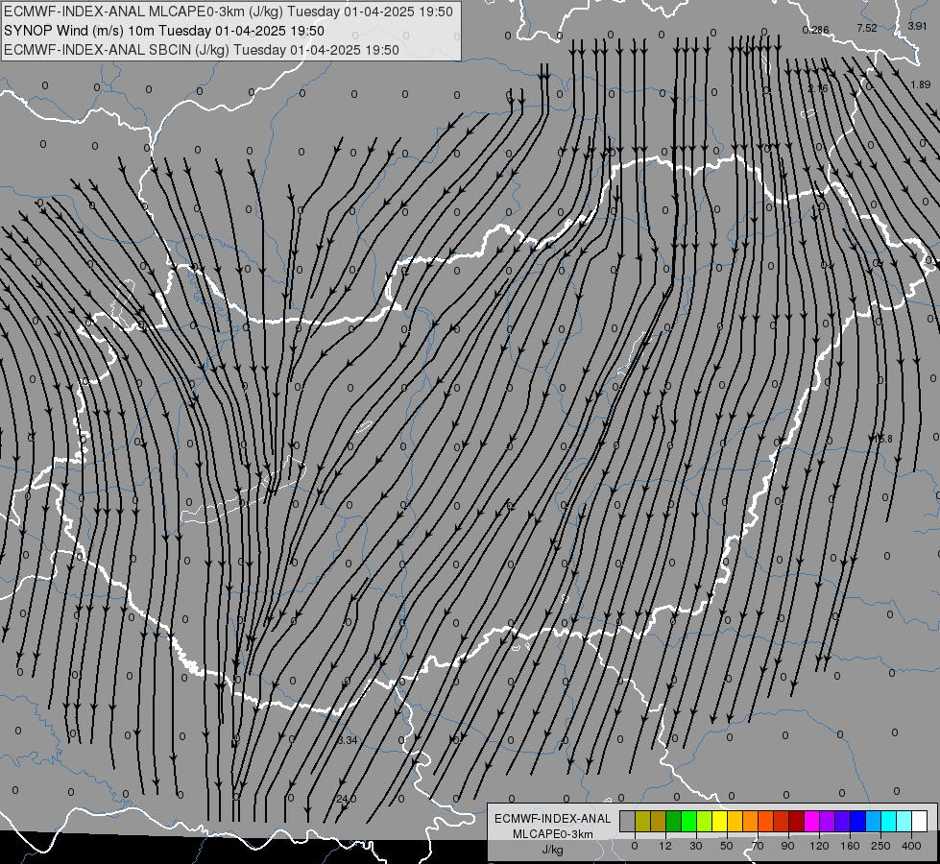Select the brick red swatch left of 90
This screenshot has height=864, width=940.
pos(782,821)
